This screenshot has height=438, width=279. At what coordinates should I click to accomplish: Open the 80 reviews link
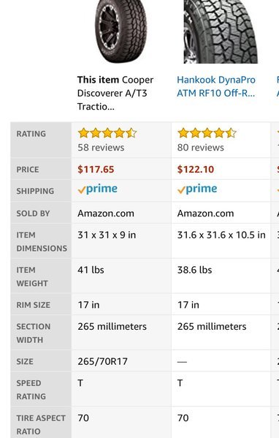(x=201, y=148)
